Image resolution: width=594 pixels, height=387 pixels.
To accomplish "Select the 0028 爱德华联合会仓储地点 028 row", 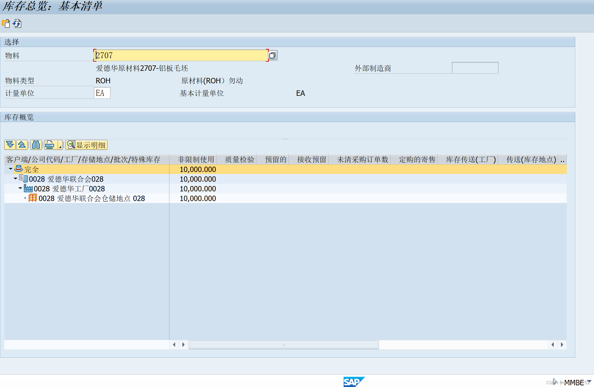I will (x=92, y=198).
